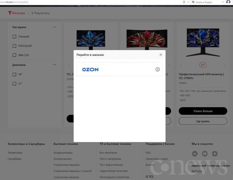The width and height of the screenshot is (233, 180).
Task: Click the HDR 1600 feature on 27R83U
Action: (x=184, y=95)
